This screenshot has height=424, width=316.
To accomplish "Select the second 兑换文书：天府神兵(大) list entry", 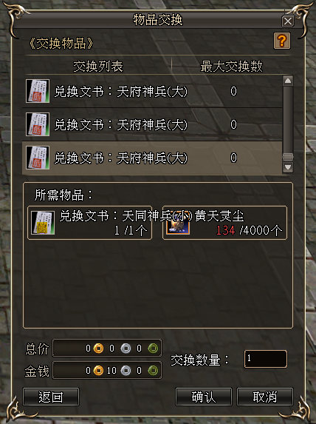I will 152,124.
